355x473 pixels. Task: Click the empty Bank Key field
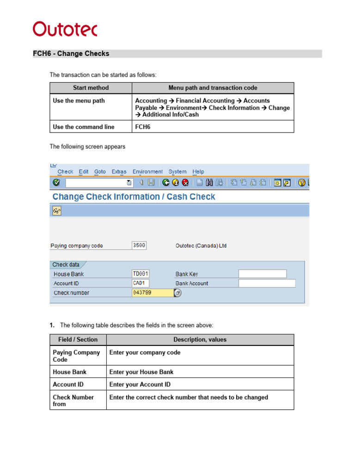click(x=263, y=274)
